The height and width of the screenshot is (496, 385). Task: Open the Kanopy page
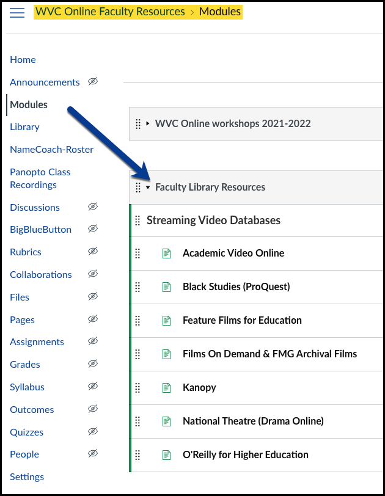click(x=199, y=387)
